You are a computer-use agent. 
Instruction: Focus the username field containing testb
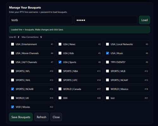(x=41, y=20)
